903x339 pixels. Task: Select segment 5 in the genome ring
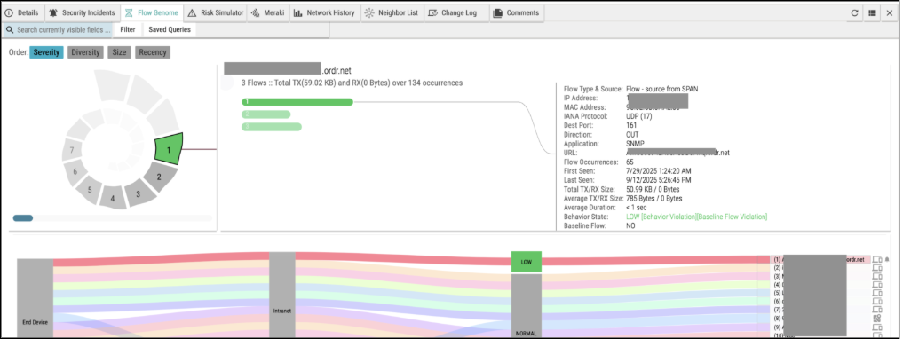point(90,189)
